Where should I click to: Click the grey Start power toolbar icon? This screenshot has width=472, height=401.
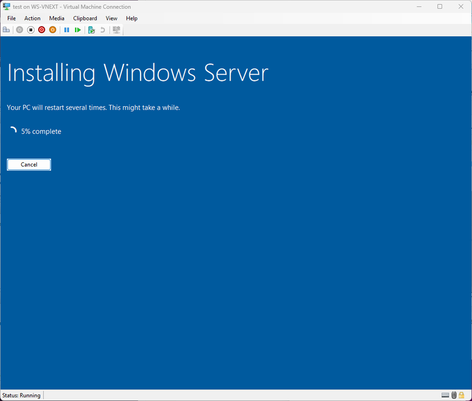[19, 30]
